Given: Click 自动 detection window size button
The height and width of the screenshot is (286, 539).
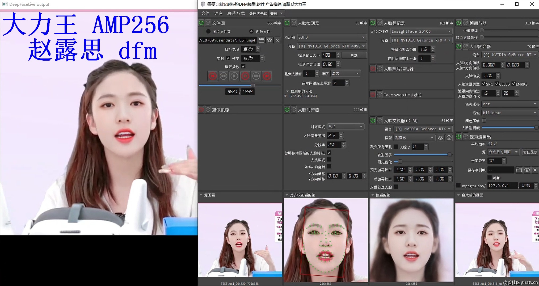Looking at the screenshot, I should [x=354, y=55].
